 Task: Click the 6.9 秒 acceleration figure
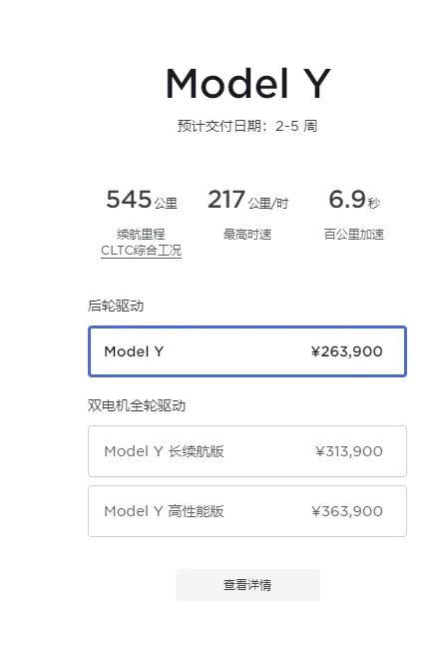(x=354, y=200)
